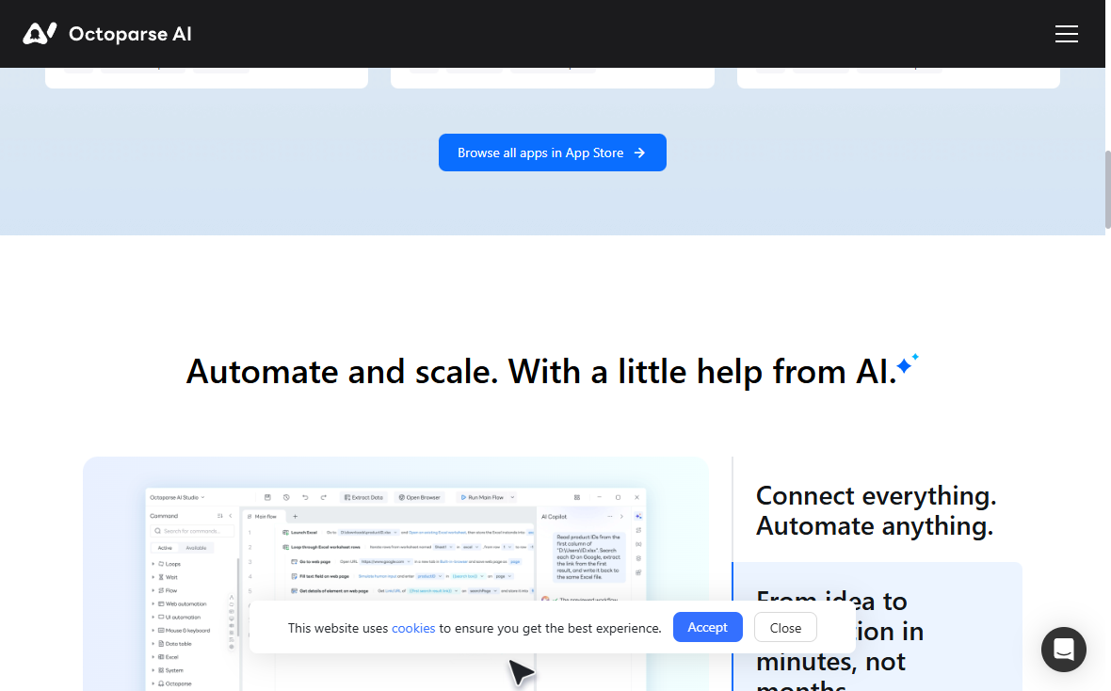Save the workflow using the floppy disk icon

pos(268,497)
